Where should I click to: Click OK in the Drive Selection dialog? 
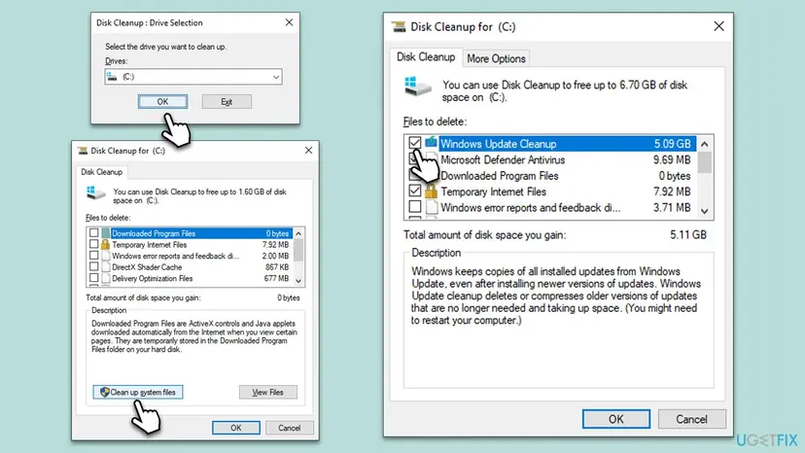pyautogui.click(x=162, y=102)
